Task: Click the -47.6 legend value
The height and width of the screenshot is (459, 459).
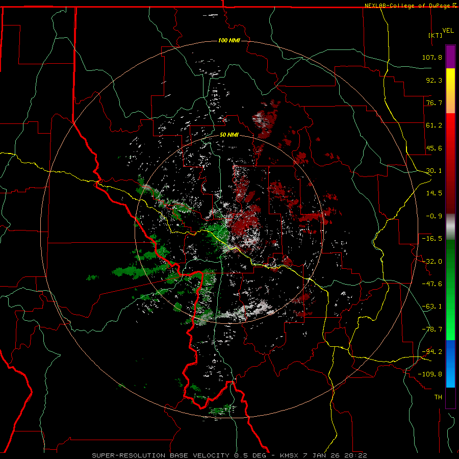Action: pos(432,284)
